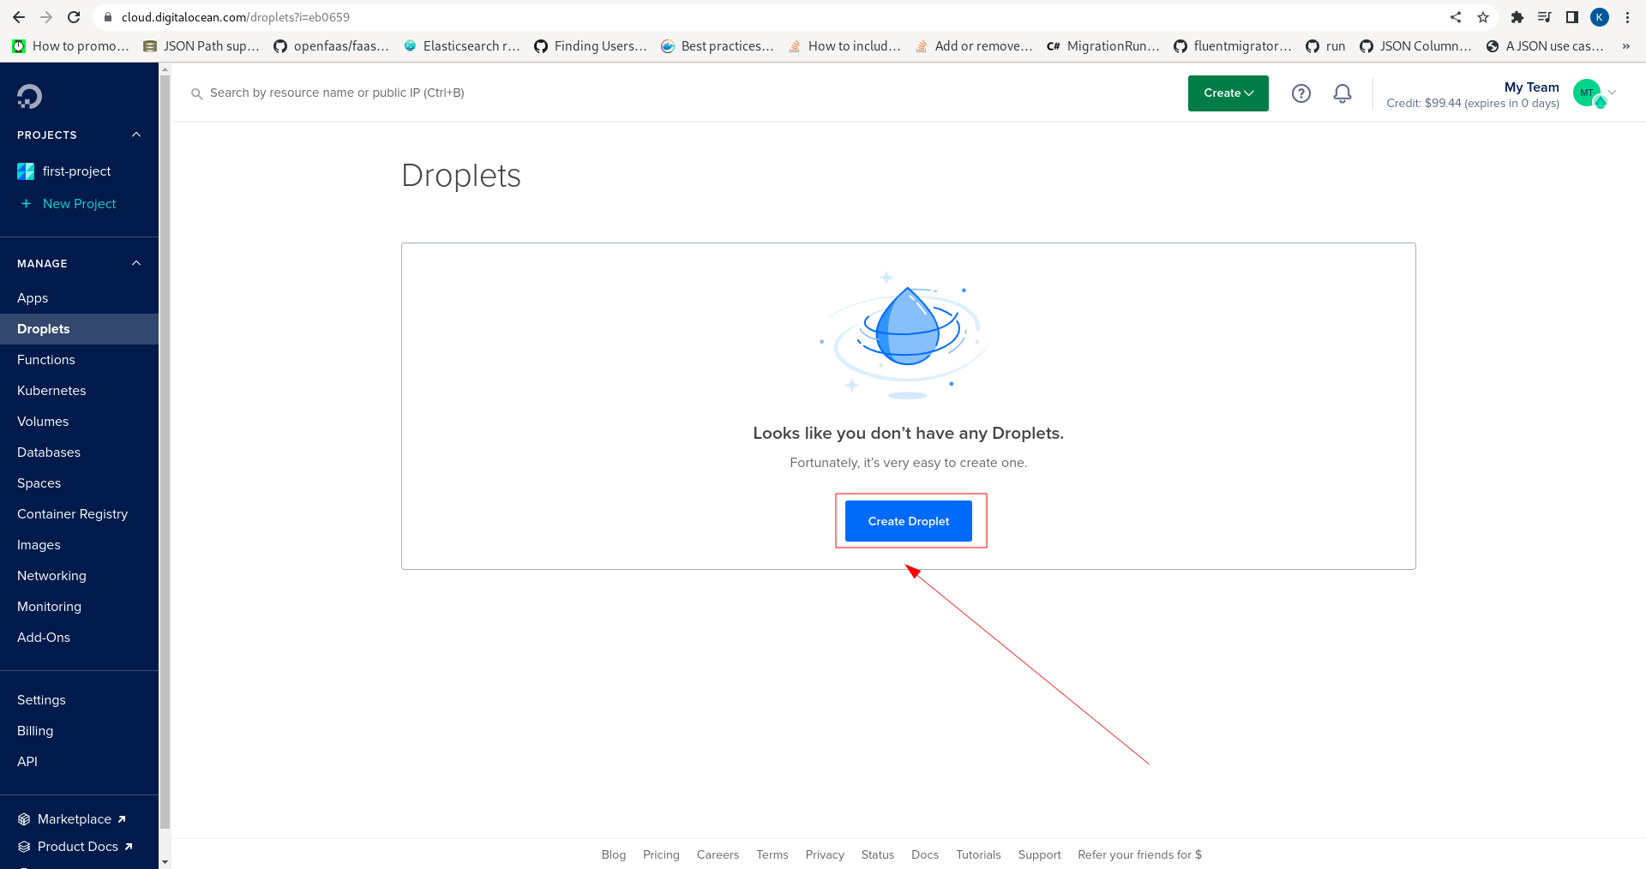Click the My Team credit text
The image size is (1646, 869).
[1473, 103]
